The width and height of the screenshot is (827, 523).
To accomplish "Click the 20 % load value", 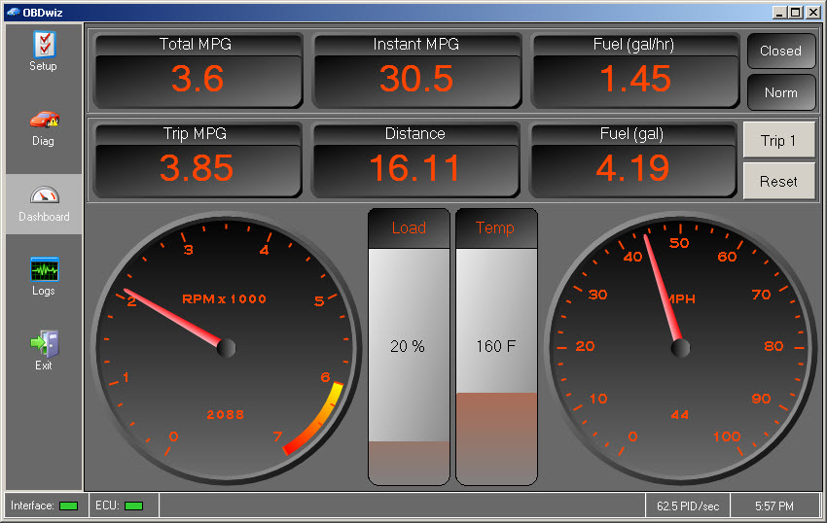I will [x=407, y=346].
